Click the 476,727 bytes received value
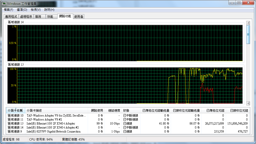 243,132
